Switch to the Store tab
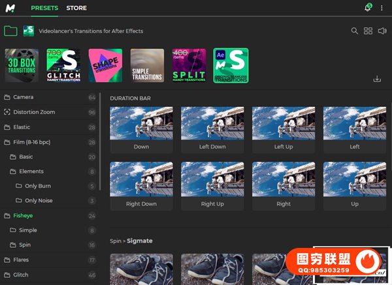 (x=76, y=8)
